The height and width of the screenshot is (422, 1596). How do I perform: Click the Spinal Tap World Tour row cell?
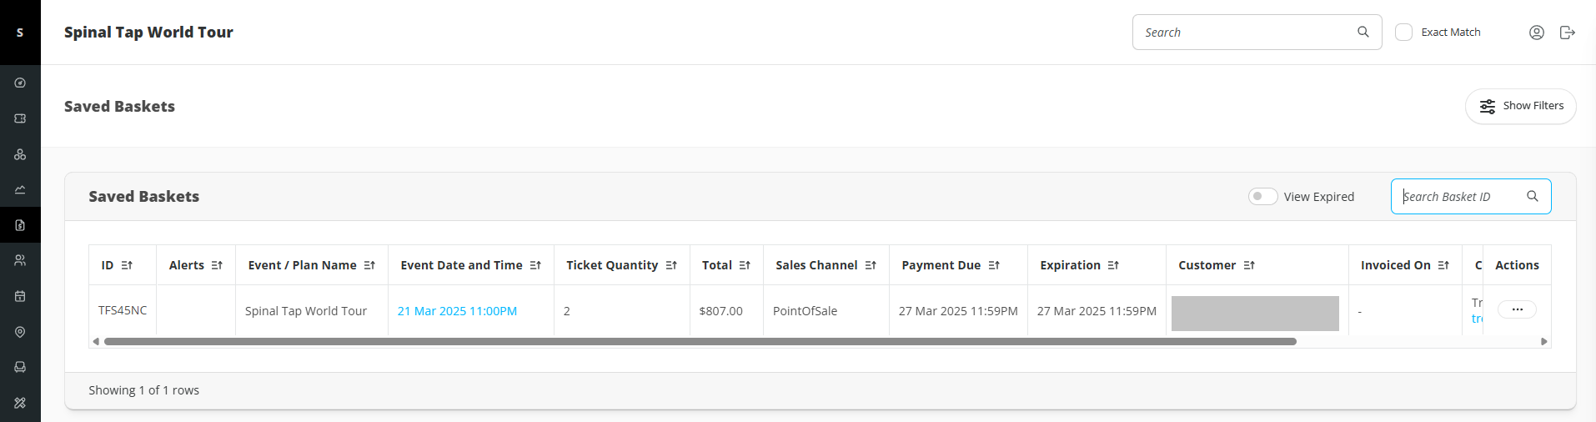pyautogui.click(x=312, y=310)
